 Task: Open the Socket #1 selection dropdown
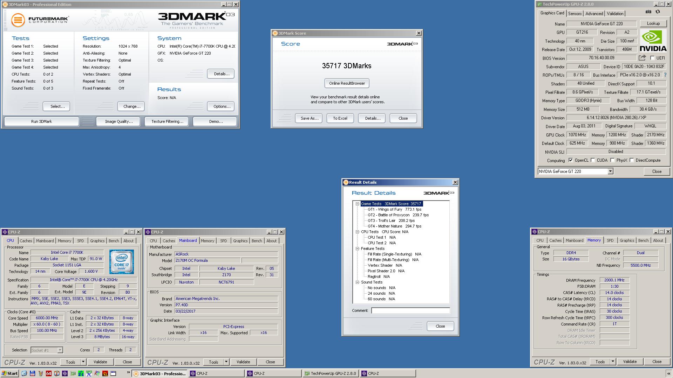(60, 350)
